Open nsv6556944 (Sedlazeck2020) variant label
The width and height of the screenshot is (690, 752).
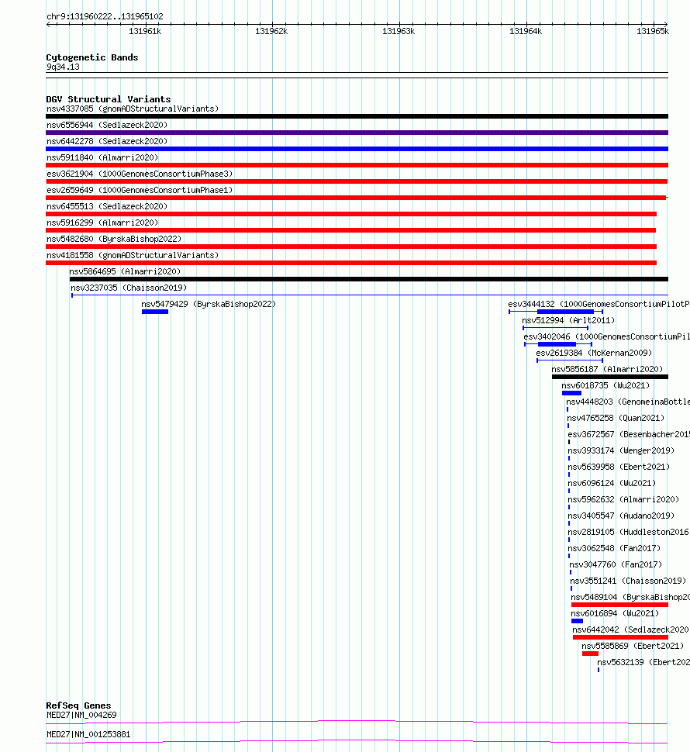click(x=107, y=125)
